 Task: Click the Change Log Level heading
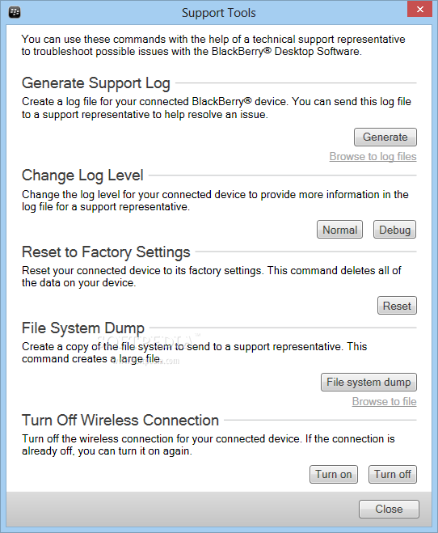[82, 176]
